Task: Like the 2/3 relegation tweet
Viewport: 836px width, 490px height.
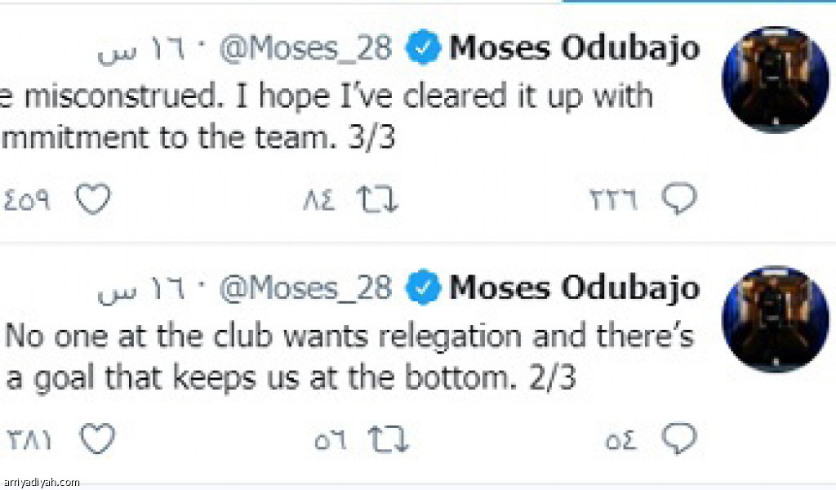Action: click(98, 441)
